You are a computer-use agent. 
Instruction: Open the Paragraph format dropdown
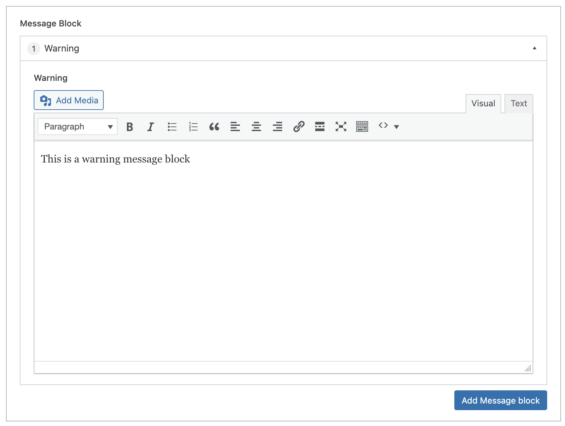click(x=78, y=126)
